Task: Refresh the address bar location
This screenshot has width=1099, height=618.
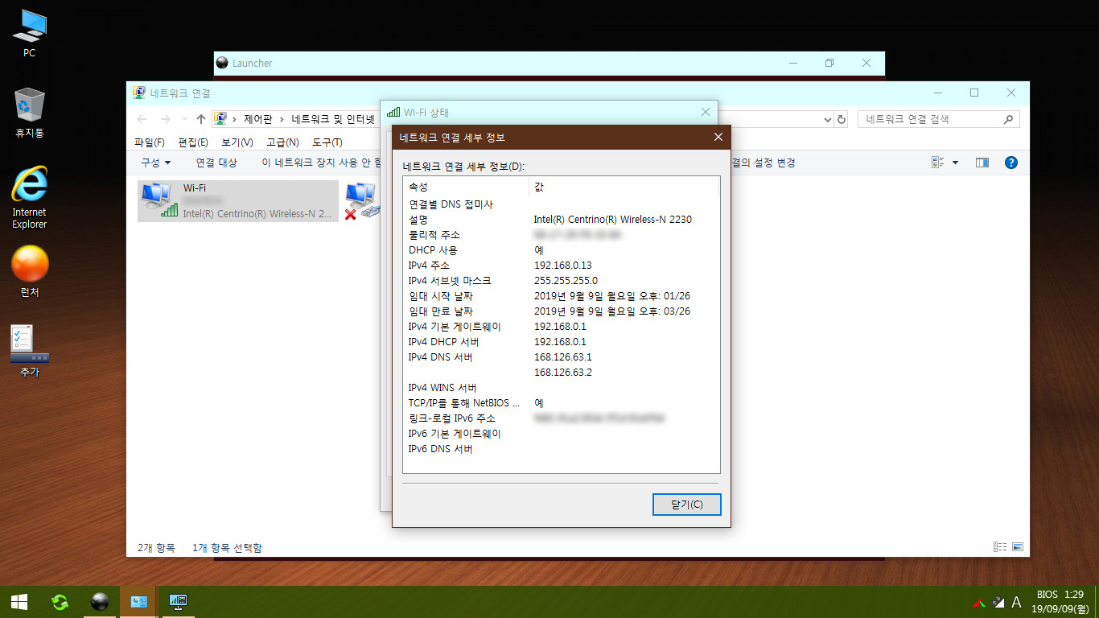Action: [x=842, y=119]
